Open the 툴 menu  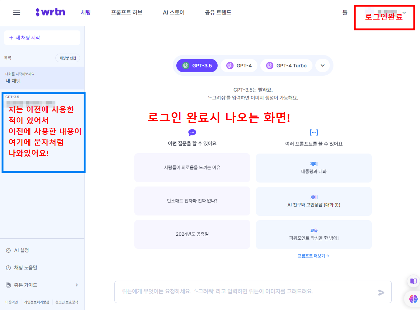pos(345,12)
